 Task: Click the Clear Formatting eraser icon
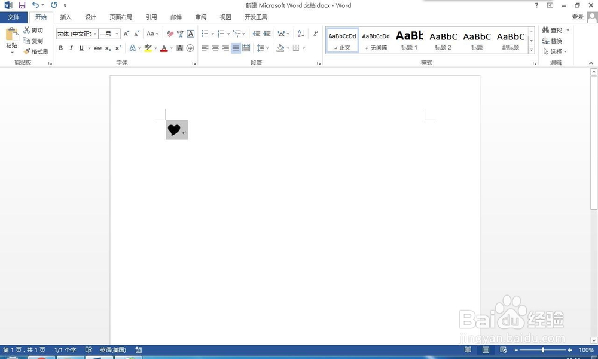pyautogui.click(x=170, y=34)
